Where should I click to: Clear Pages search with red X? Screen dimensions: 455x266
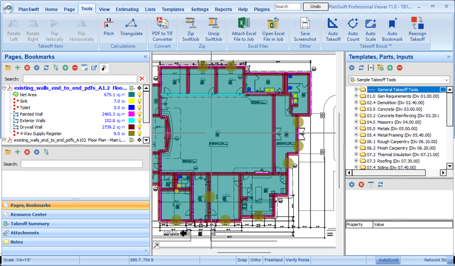[x=142, y=79]
